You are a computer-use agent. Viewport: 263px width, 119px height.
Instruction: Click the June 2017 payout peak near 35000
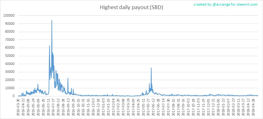point(151,68)
